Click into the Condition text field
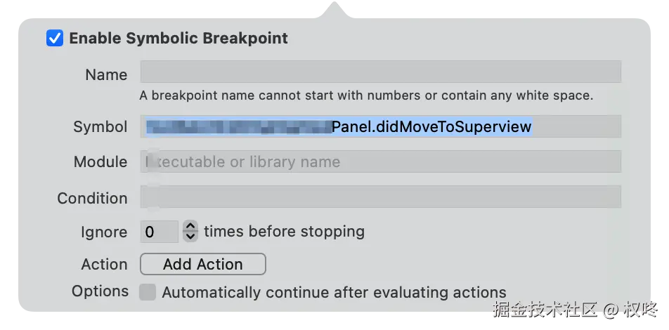Image resolution: width=669 pixels, height=330 pixels. pyautogui.click(x=380, y=197)
